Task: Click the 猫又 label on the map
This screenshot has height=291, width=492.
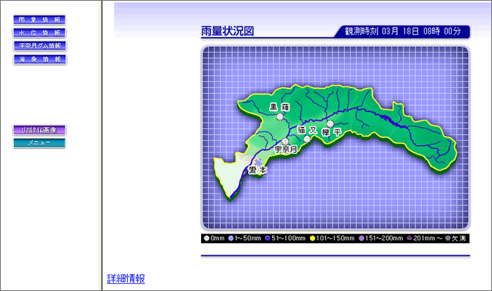Action: click(x=307, y=130)
